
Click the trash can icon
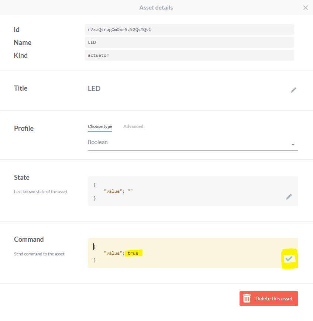pos(247,299)
